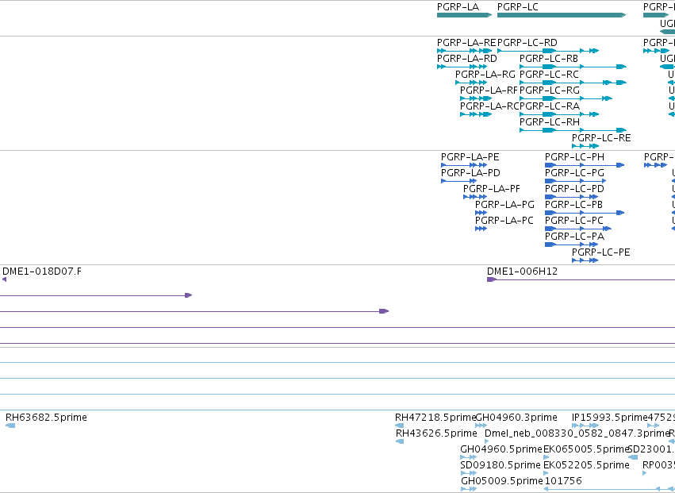Viewport: 675px width, 493px height.
Task: Click transcript PGRP-LC-RH
Action: (573, 130)
